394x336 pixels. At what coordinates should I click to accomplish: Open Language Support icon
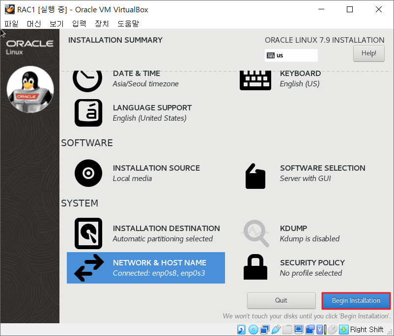(88, 113)
